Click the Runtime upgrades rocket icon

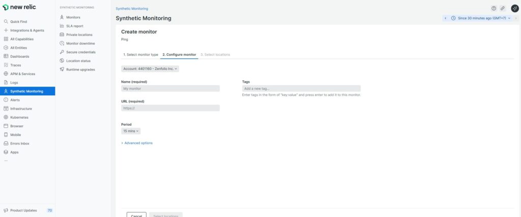coord(62,69)
